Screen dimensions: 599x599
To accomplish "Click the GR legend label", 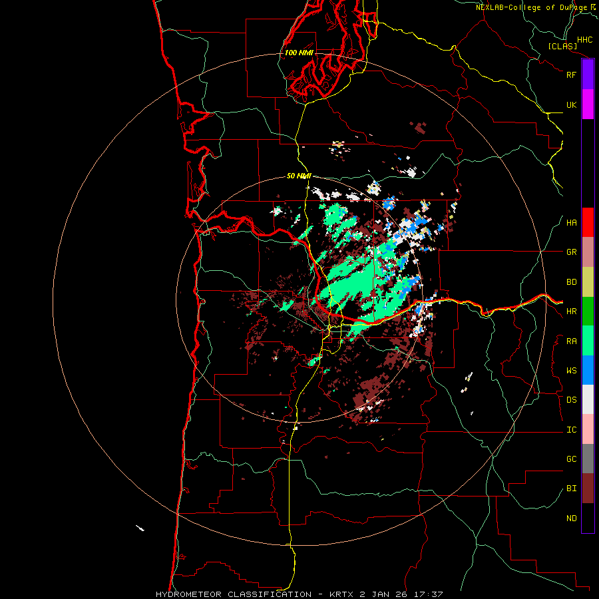I will (571, 252).
